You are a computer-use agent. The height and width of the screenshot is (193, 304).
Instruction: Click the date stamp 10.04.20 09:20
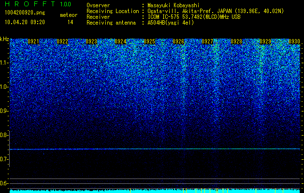(x=25, y=22)
